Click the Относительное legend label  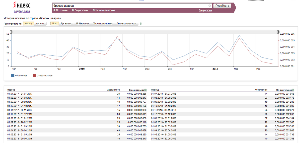45,75
